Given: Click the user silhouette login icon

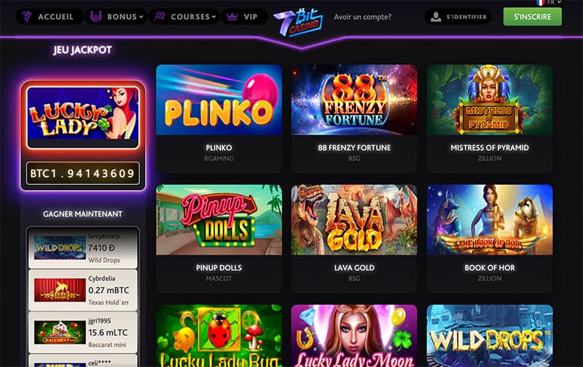Looking at the screenshot, I should coord(436,17).
